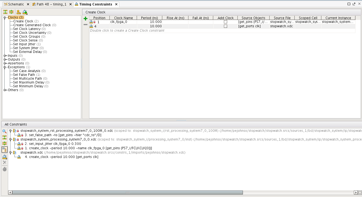Click the file icon of stopwatch.xdc in All Constraints
362x197 pixels.
coord(14,153)
